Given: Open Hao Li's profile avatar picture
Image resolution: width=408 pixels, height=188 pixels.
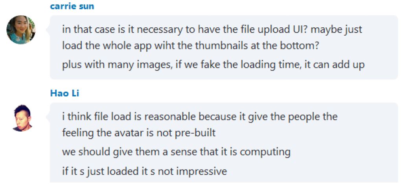Looking at the screenshot, I should click(x=22, y=118).
